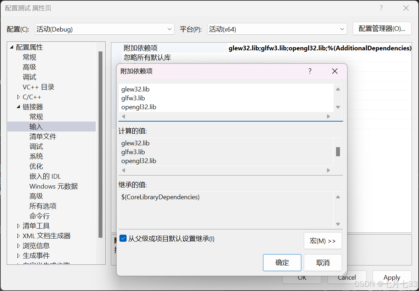Viewport: 419px width, 291px height.
Task: Select 命令行 in the left tree
Action: (x=40, y=216)
